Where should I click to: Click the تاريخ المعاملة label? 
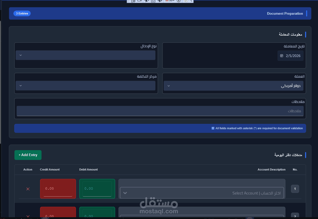coord(294,46)
